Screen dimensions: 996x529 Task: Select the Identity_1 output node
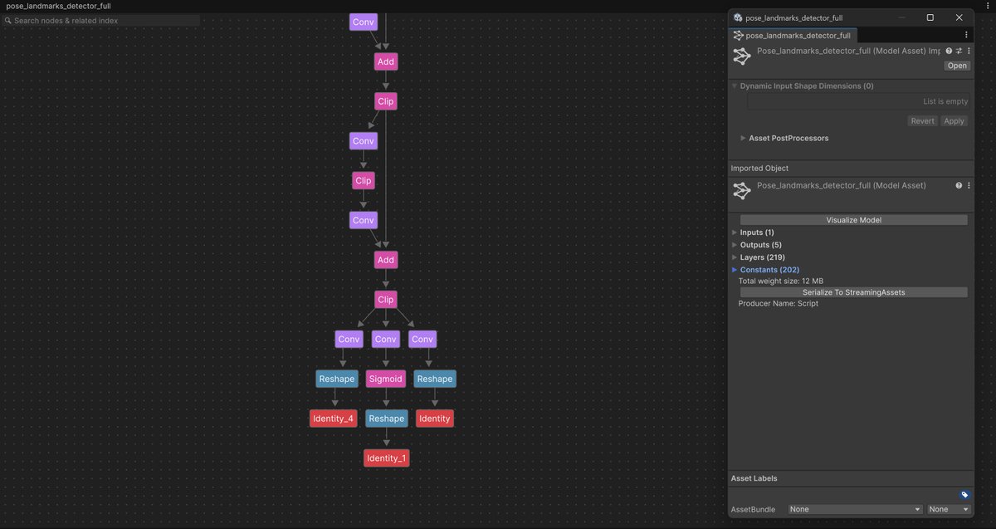pos(386,458)
